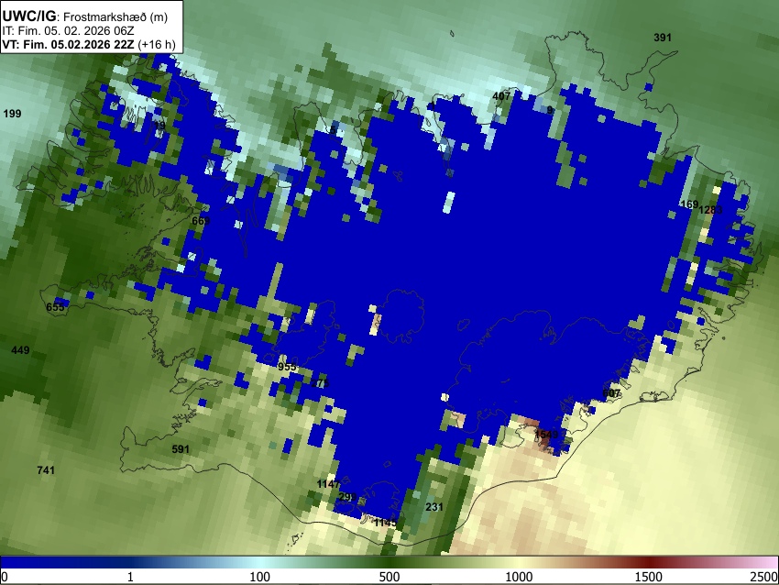Click the 0 label on the colour scale
779x585 pixels.
tap(5, 577)
